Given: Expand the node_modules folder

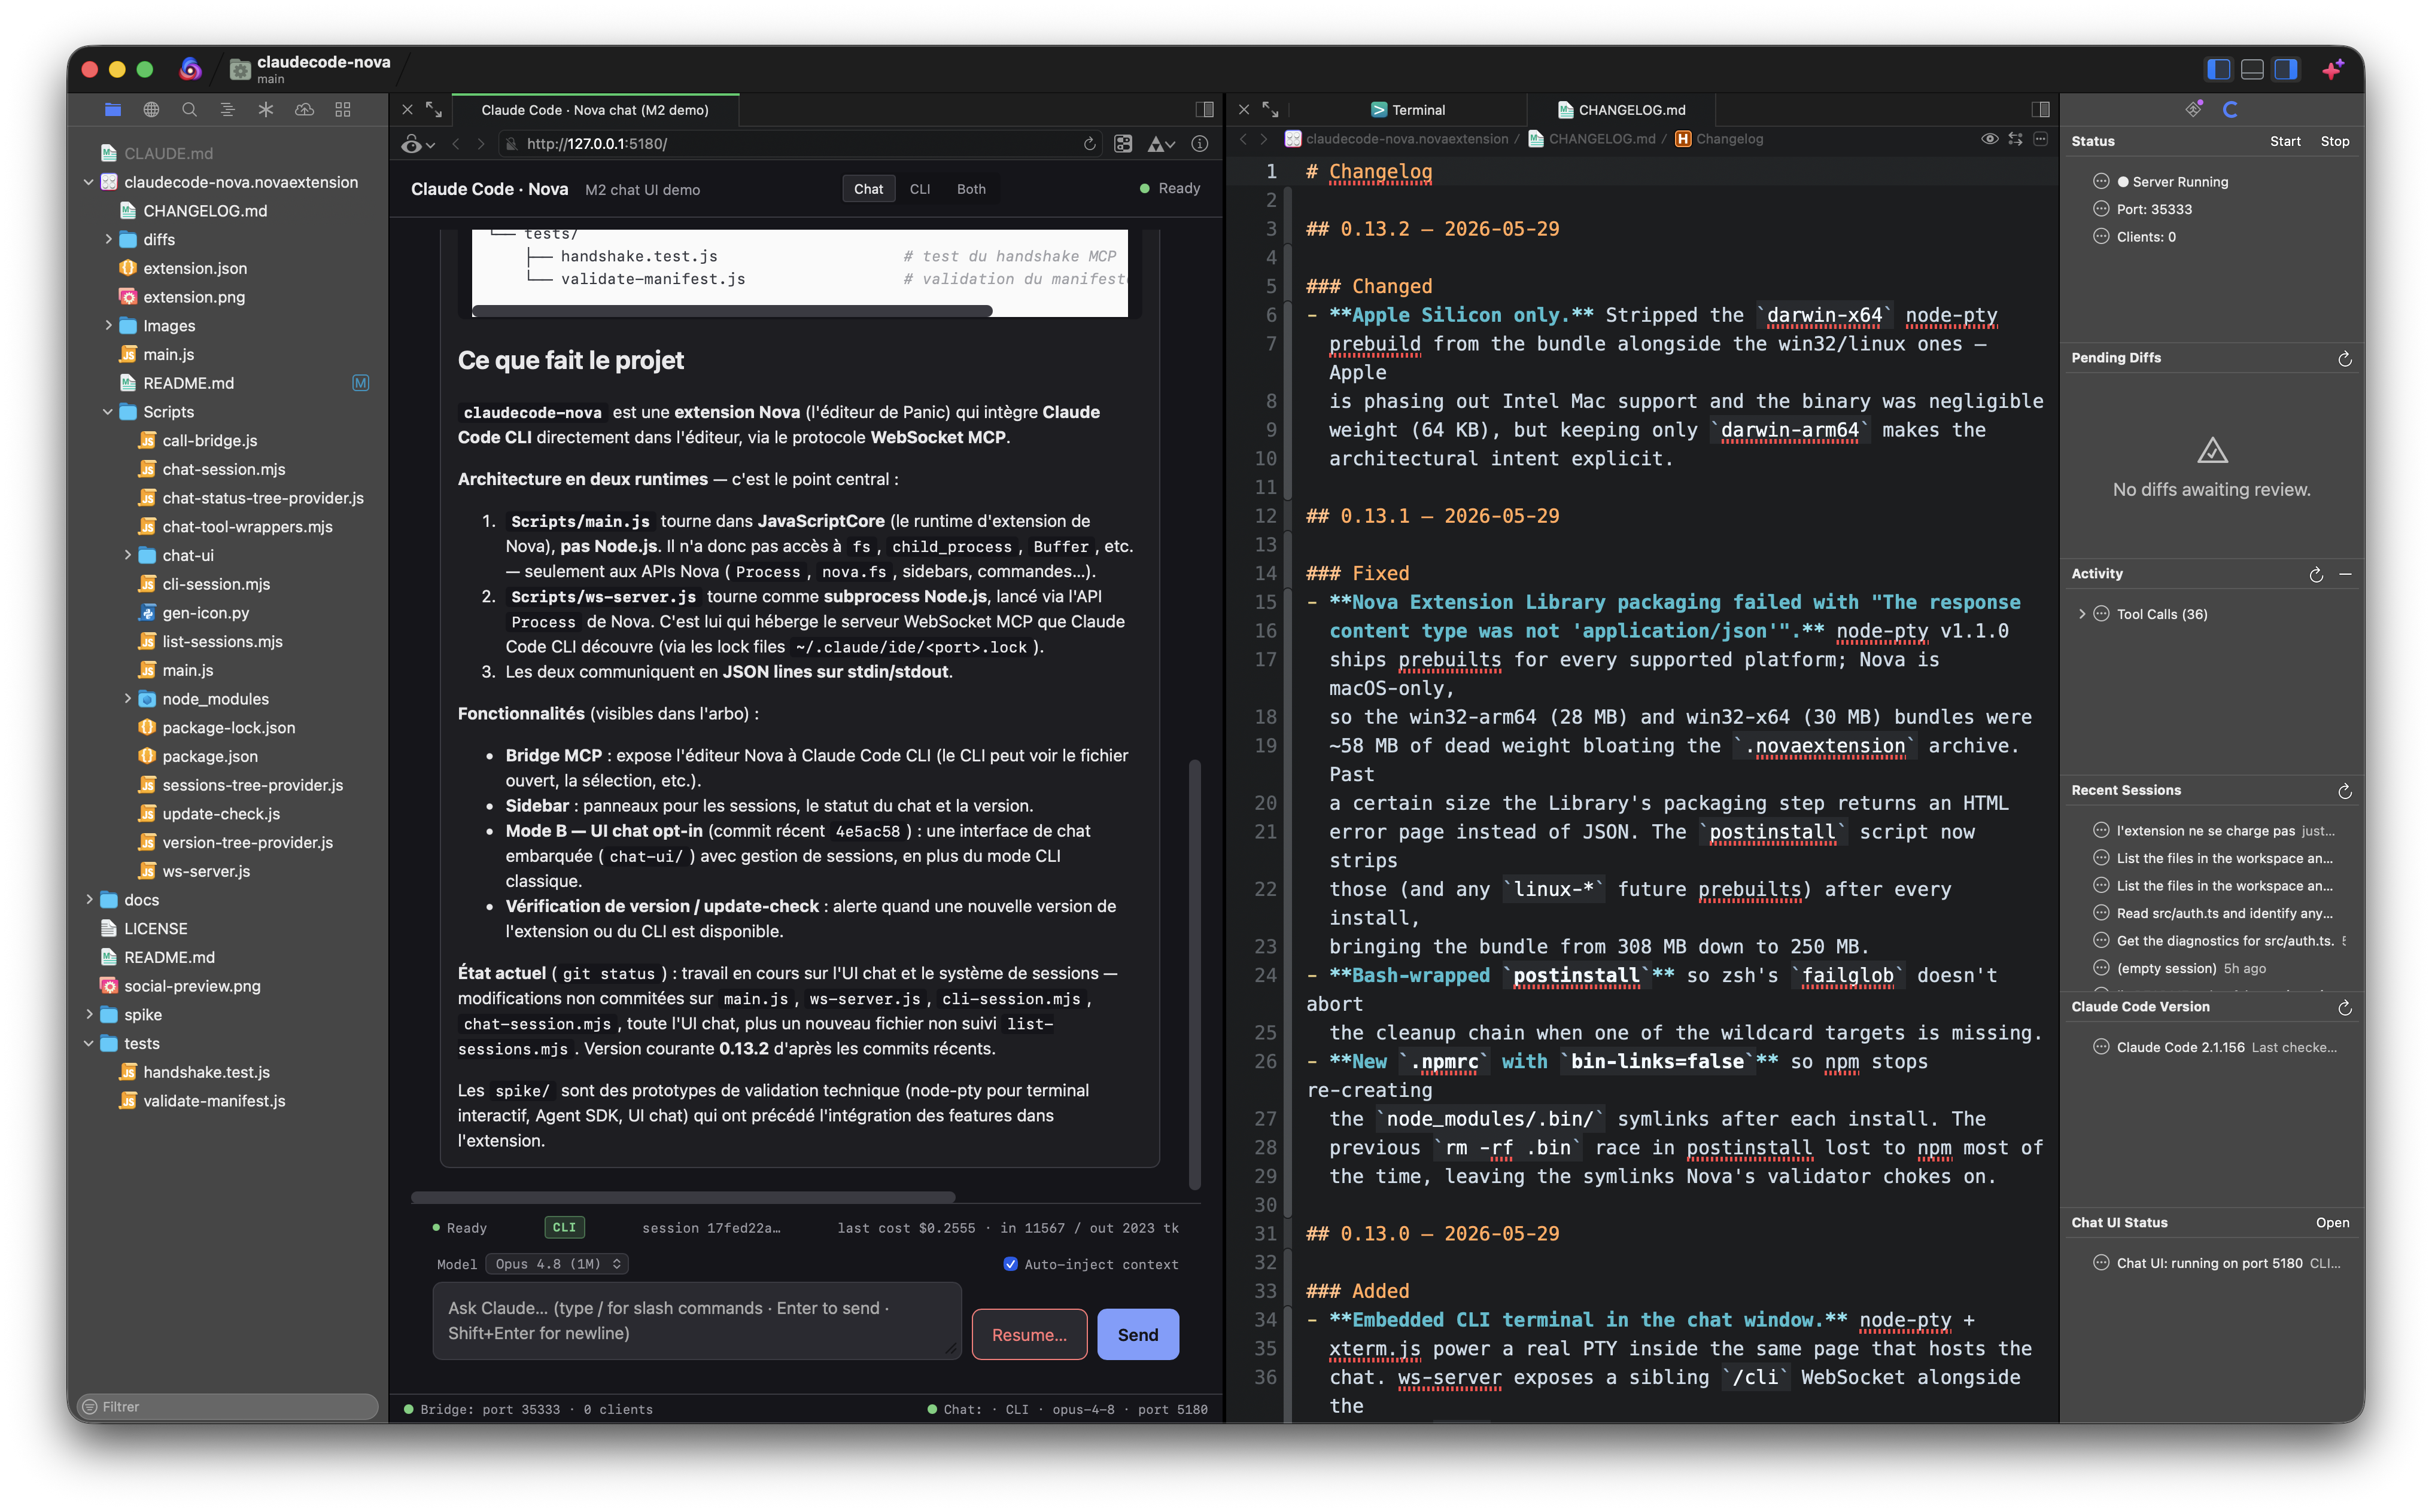Looking at the screenshot, I should pyautogui.click(x=127, y=698).
